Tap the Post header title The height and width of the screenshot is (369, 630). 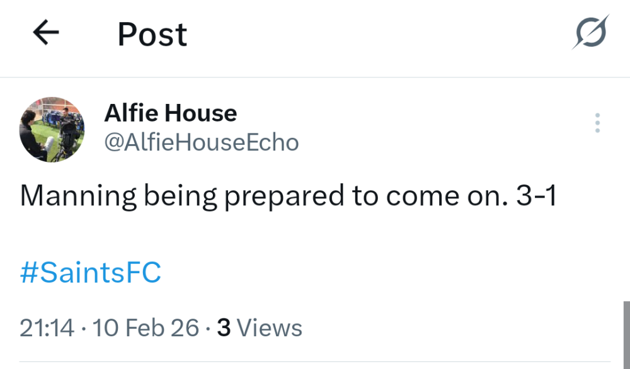click(x=151, y=35)
